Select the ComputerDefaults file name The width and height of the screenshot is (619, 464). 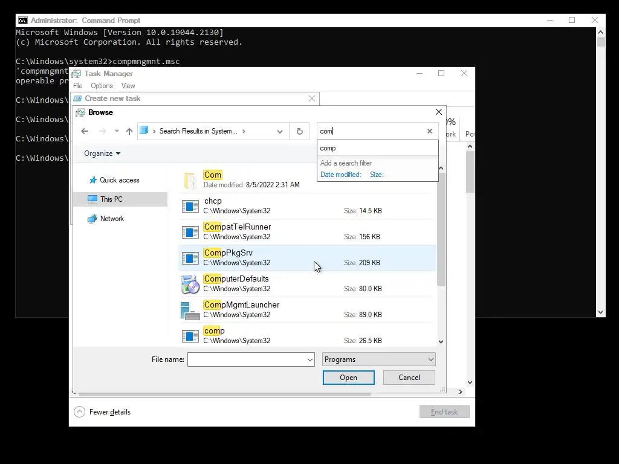click(236, 279)
